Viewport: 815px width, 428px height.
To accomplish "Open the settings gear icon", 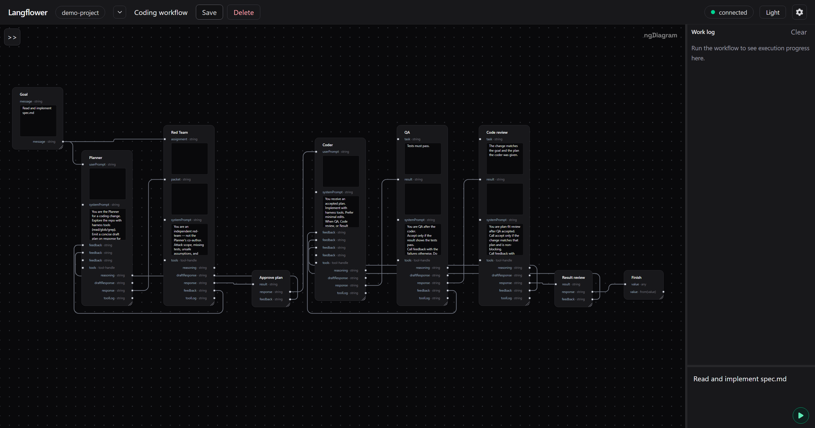I will coord(799,12).
